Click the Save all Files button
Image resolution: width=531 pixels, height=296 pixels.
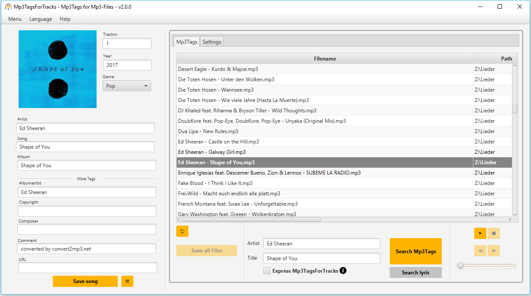coord(207,251)
